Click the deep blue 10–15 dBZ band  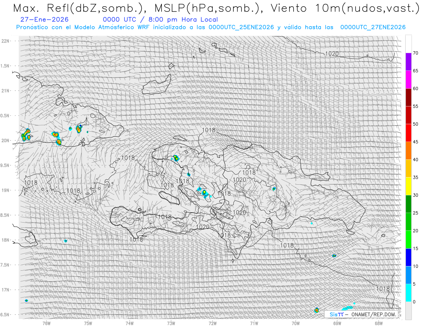408,257
